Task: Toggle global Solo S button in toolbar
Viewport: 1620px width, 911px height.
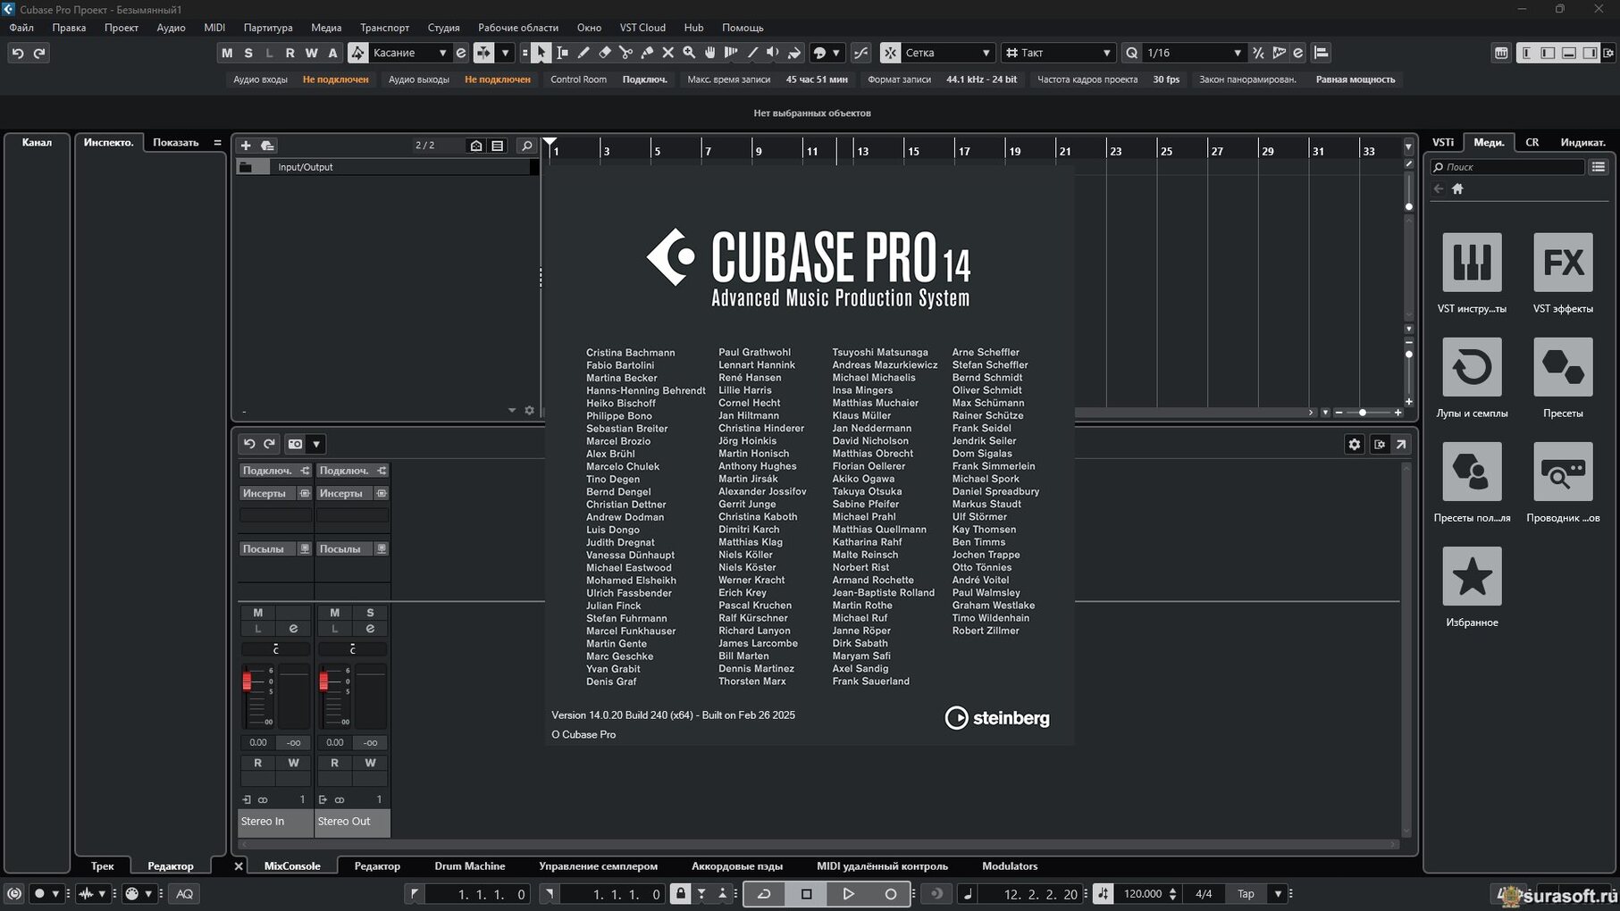Action: [248, 53]
